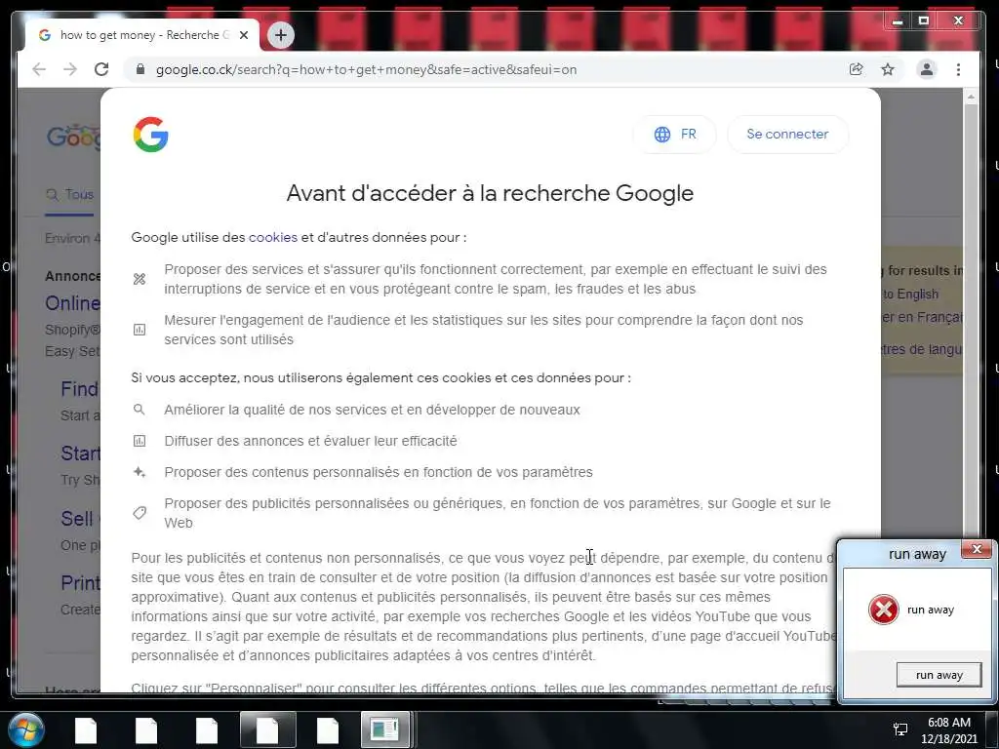The width and height of the screenshot is (999, 749).
Task: Close the 'how to get money' tab
Action: click(x=243, y=35)
